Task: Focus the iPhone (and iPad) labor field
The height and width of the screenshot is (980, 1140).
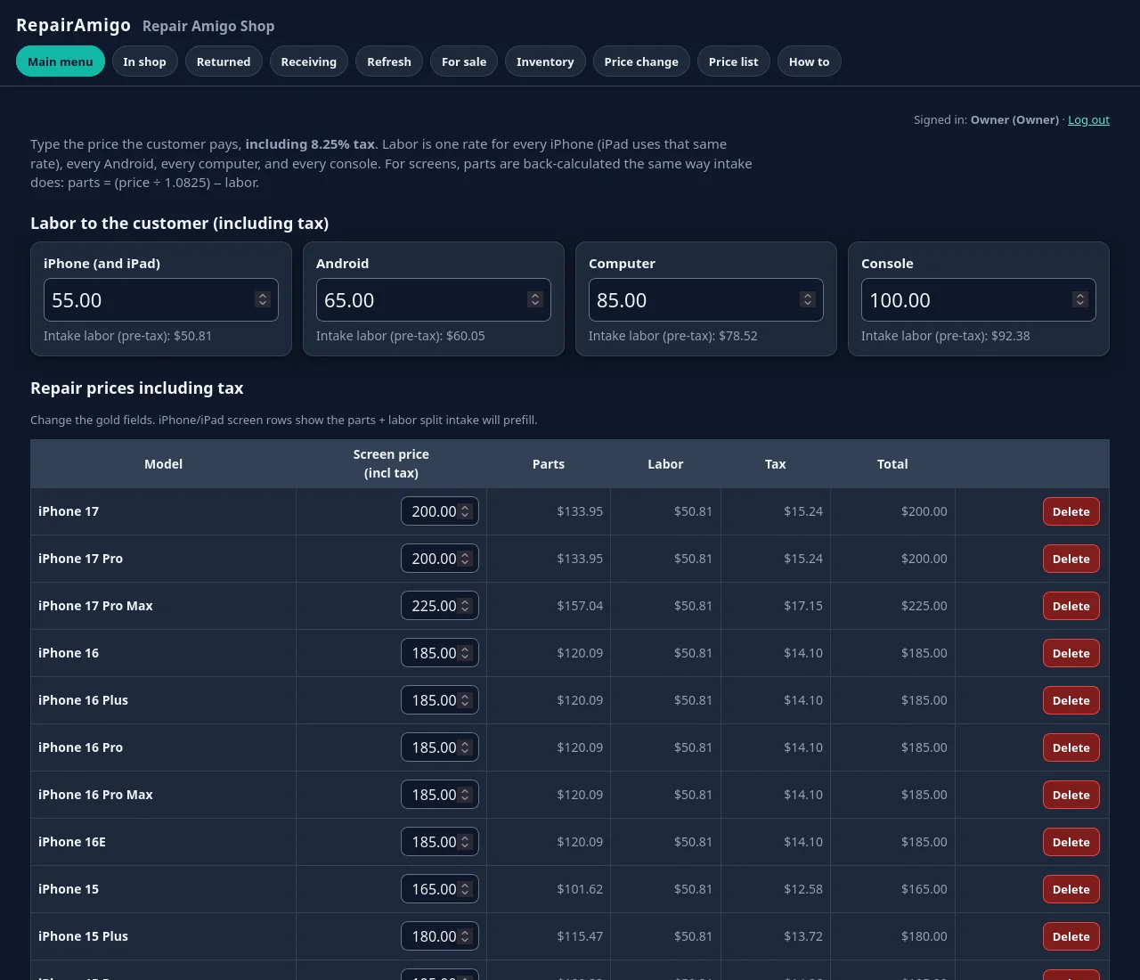Action: (161, 300)
